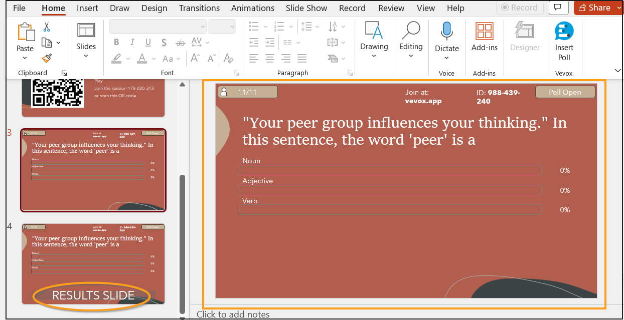Screen dimensions: 624x320
Task: Click the Dictate microphone icon
Action: (446, 32)
